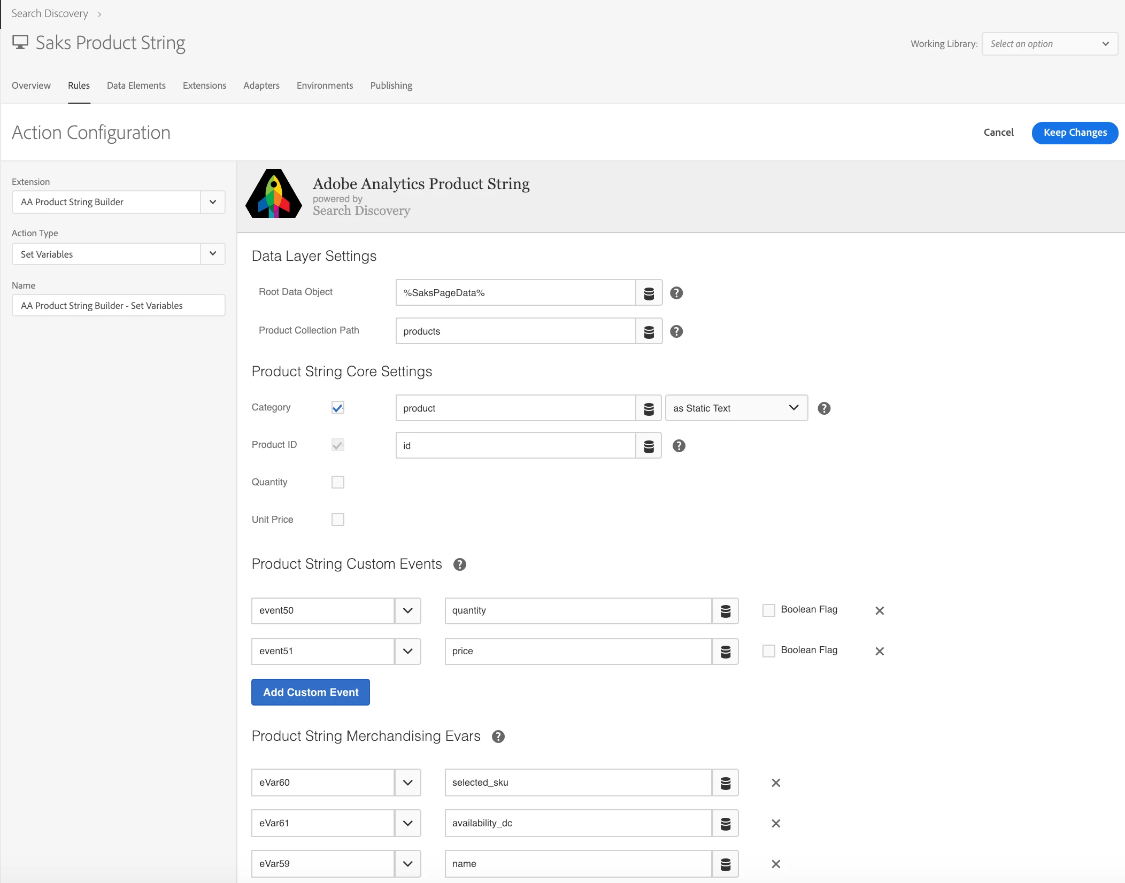Delete the eVar61 merchandising row
This screenshot has width=1125, height=883.
776,824
